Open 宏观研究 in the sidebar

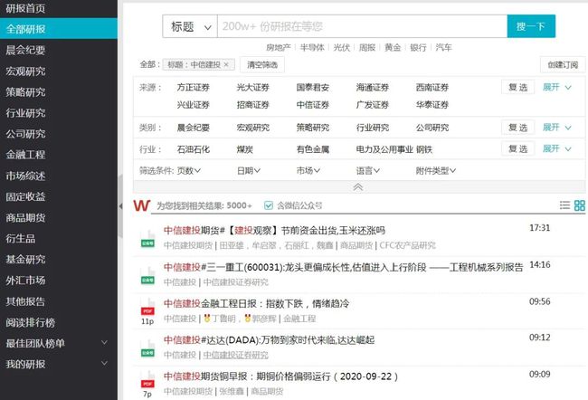pos(25,71)
